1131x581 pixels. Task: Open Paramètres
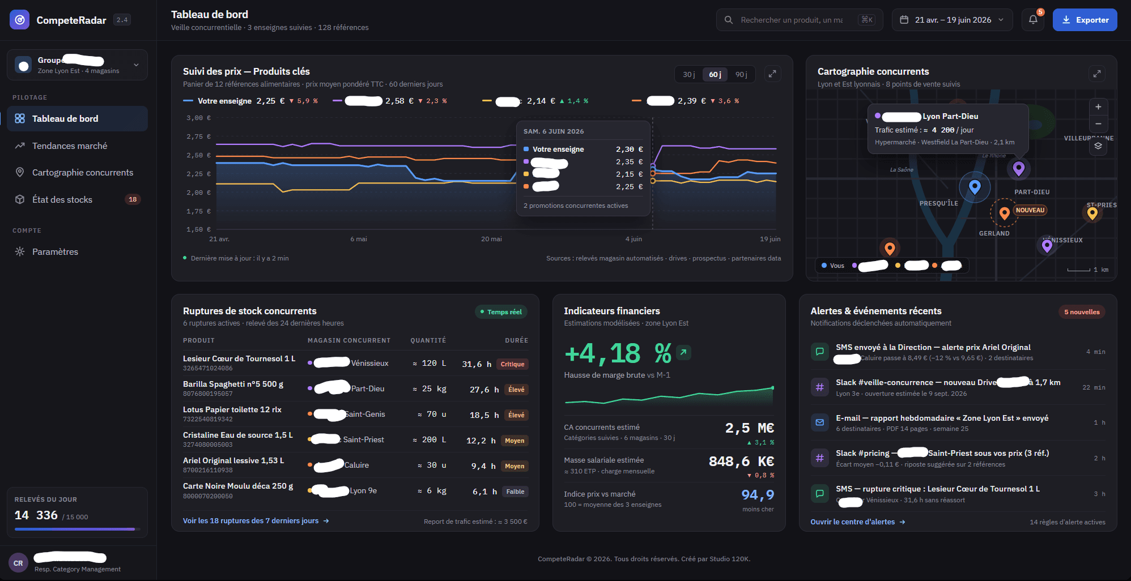[x=77, y=251]
